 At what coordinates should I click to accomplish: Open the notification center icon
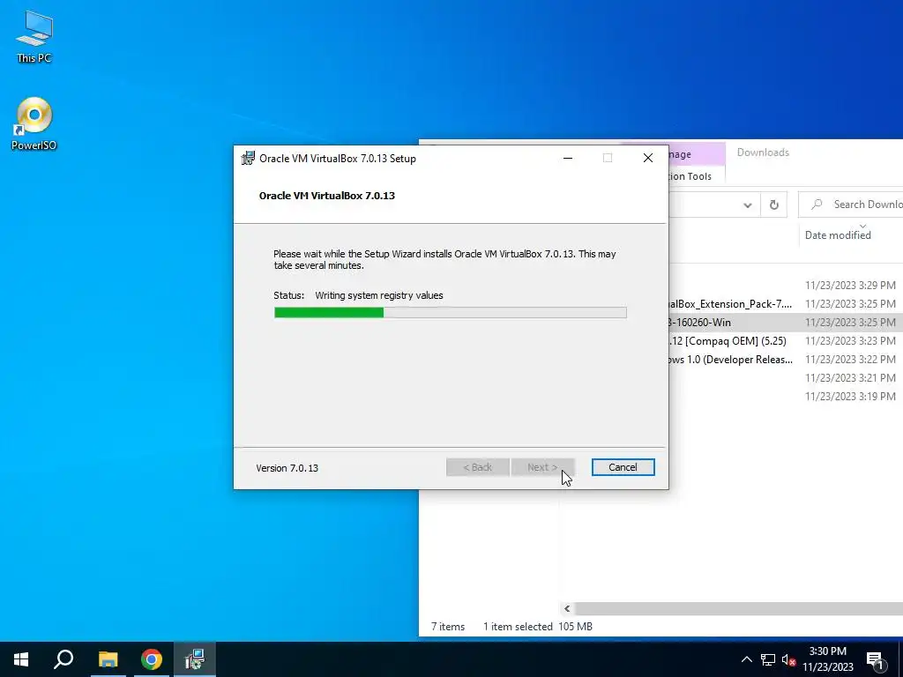point(875,660)
